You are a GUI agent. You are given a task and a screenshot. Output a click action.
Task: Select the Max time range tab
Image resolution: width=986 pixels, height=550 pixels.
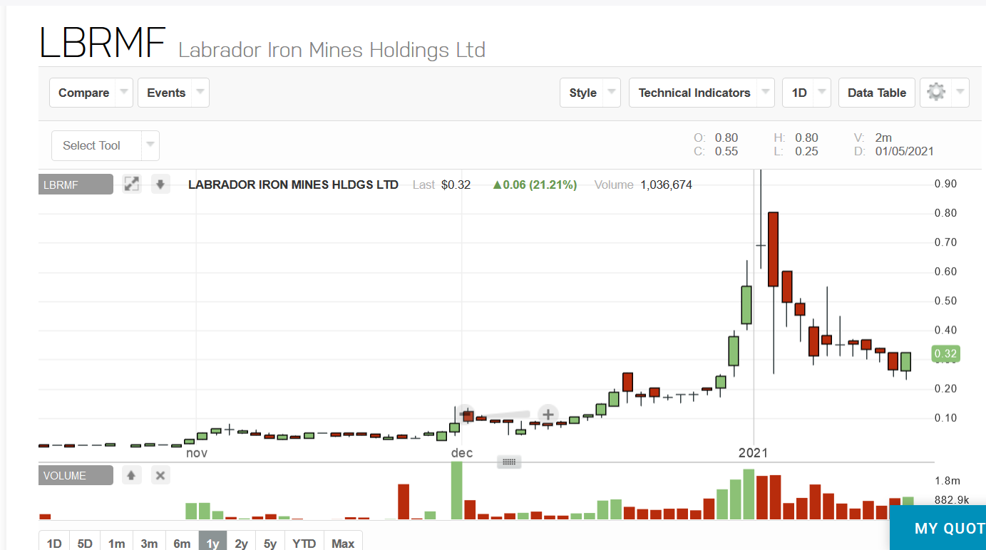[343, 542]
